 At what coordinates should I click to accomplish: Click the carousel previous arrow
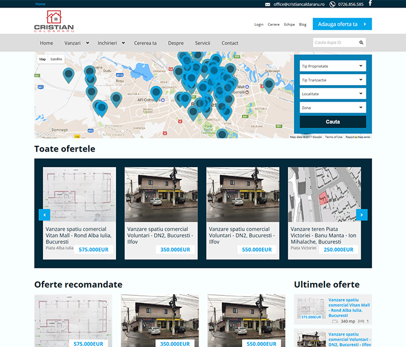(x=45, y=215)
